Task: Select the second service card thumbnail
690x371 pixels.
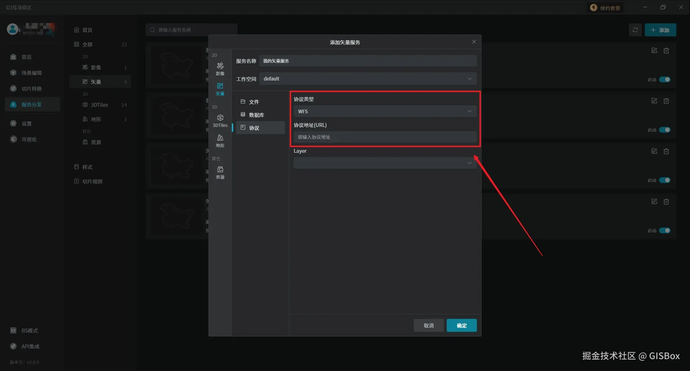Action: [x=176, y=115]
